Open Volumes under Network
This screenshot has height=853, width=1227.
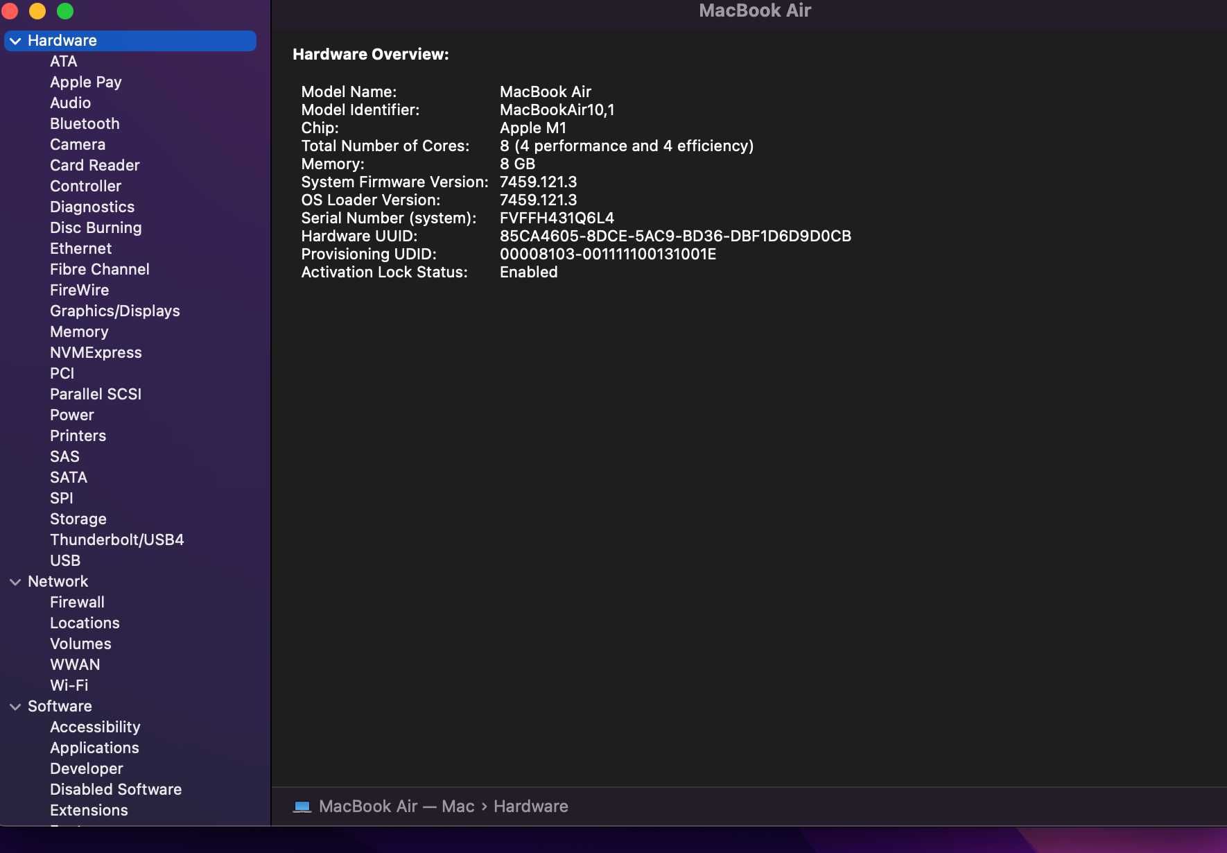80,644
